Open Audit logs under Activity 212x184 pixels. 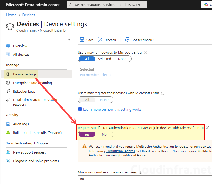21,124
